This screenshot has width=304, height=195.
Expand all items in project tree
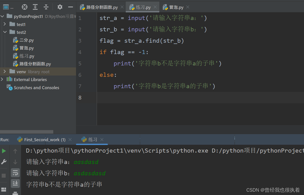[x=35, y=7]
